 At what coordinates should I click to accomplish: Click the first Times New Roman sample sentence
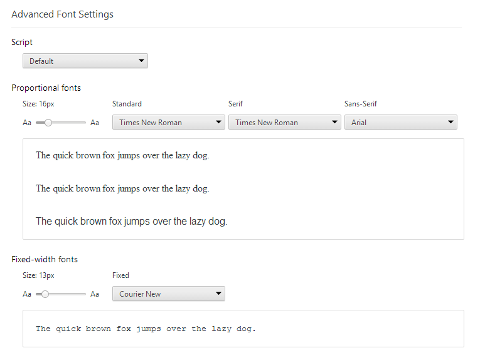122,155
